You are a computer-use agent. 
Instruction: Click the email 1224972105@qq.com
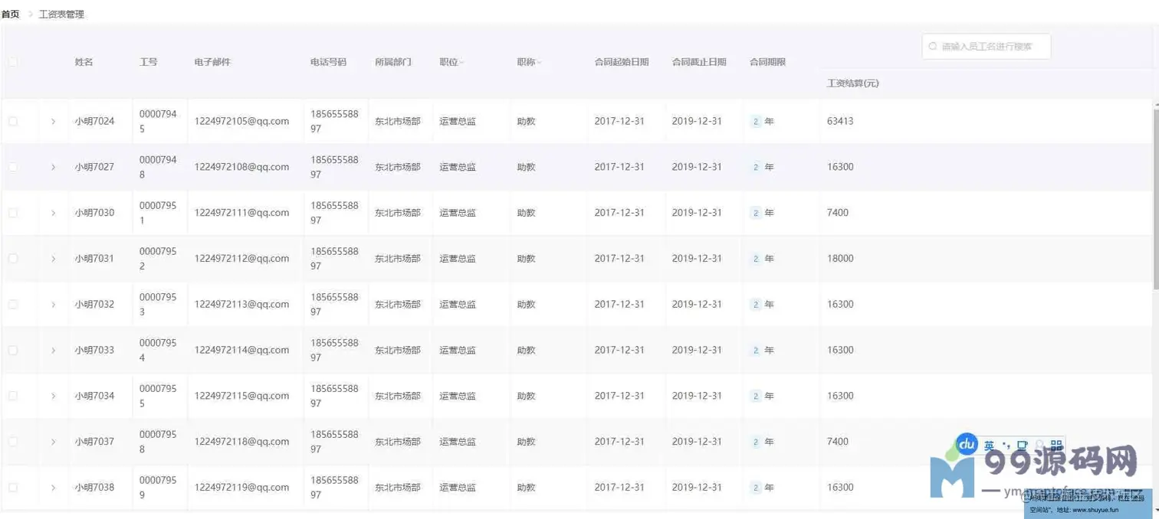point(241,121)
